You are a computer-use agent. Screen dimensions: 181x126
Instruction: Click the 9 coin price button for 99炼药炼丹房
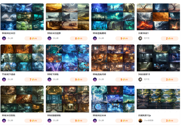[124, 80]
